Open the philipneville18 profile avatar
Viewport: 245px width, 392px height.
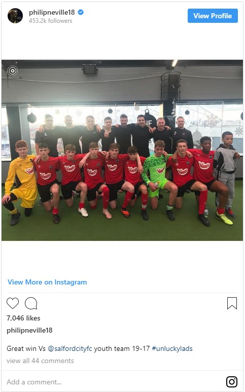point(15,16)
